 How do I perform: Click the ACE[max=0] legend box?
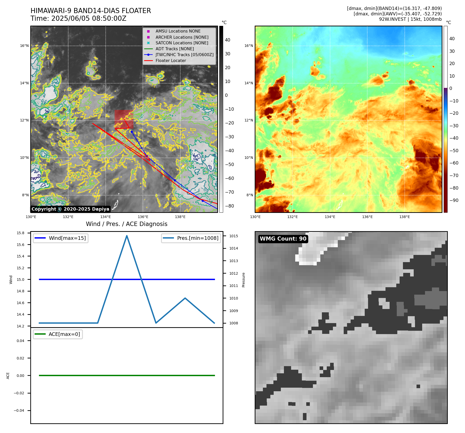click(x=58, y=334)
